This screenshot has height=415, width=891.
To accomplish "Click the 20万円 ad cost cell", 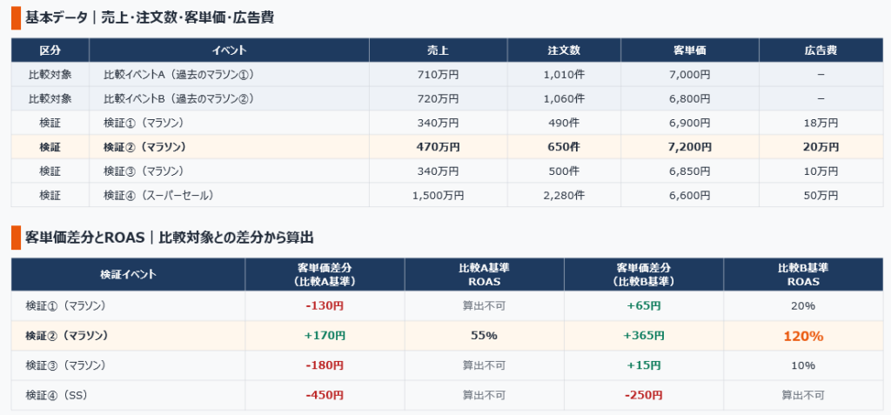I will coord(821,147).
